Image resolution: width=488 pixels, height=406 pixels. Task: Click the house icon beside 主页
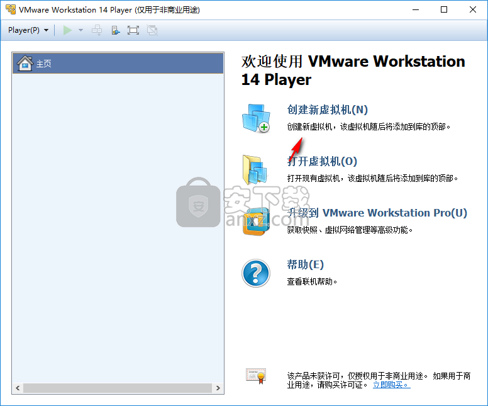(x=25, y=63)
